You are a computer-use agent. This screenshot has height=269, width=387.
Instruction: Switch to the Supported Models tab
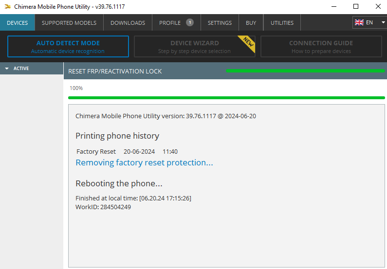(69, 23)
